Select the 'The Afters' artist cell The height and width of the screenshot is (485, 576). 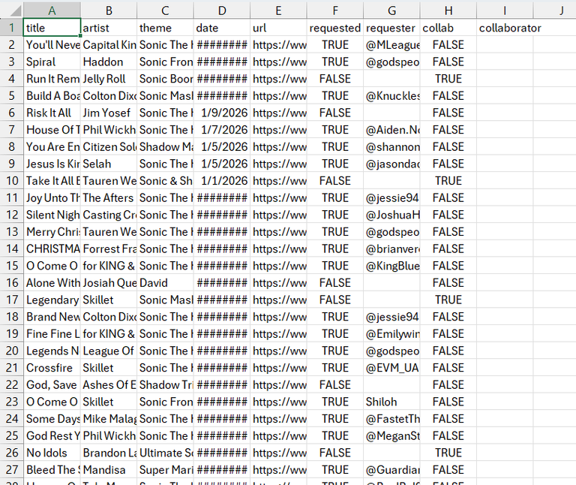pyautogui.click(x=109, y=197)
